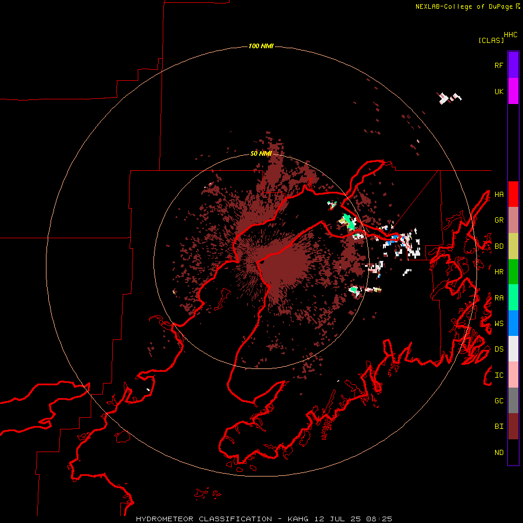Select the BD yellow legend block

pos(513,246)
